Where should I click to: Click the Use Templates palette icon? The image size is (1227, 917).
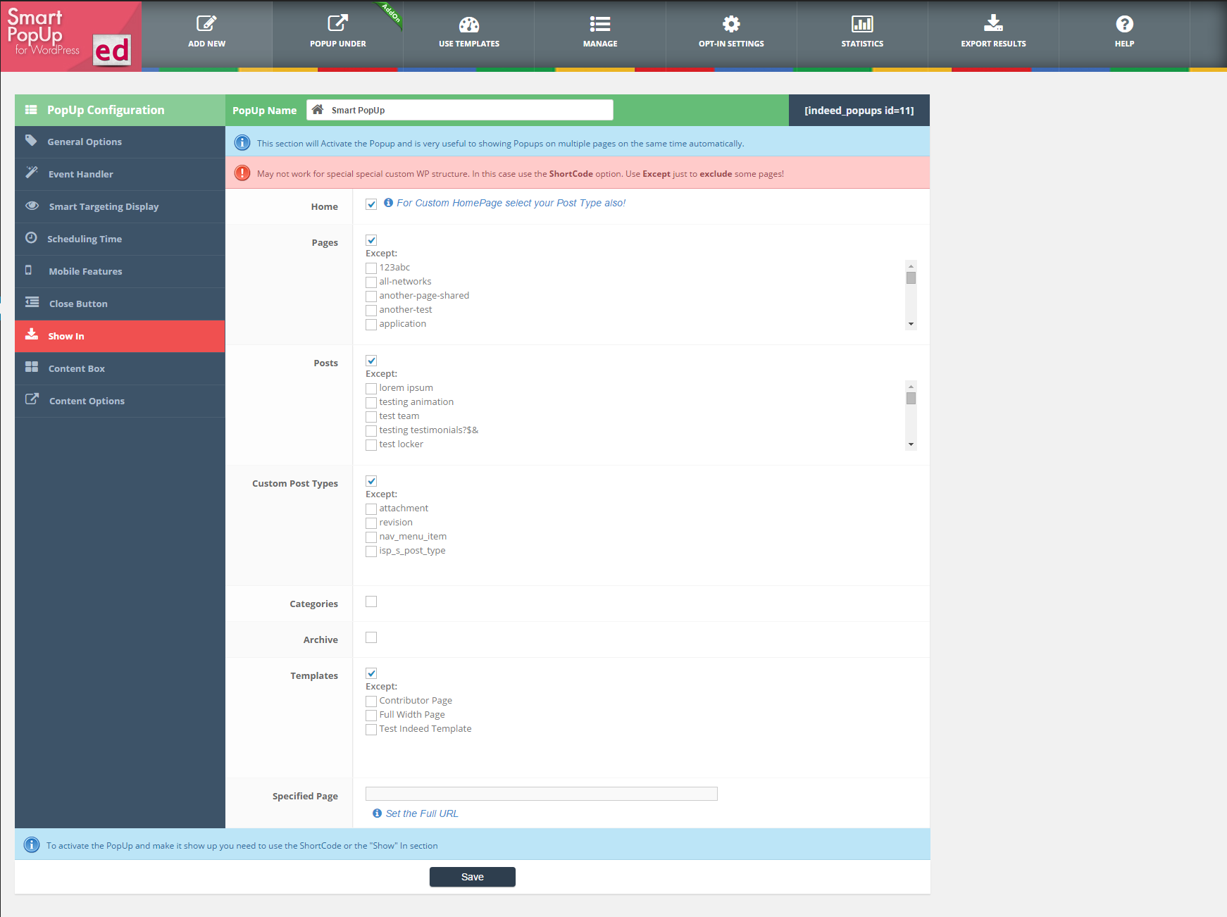pos(469,25)
